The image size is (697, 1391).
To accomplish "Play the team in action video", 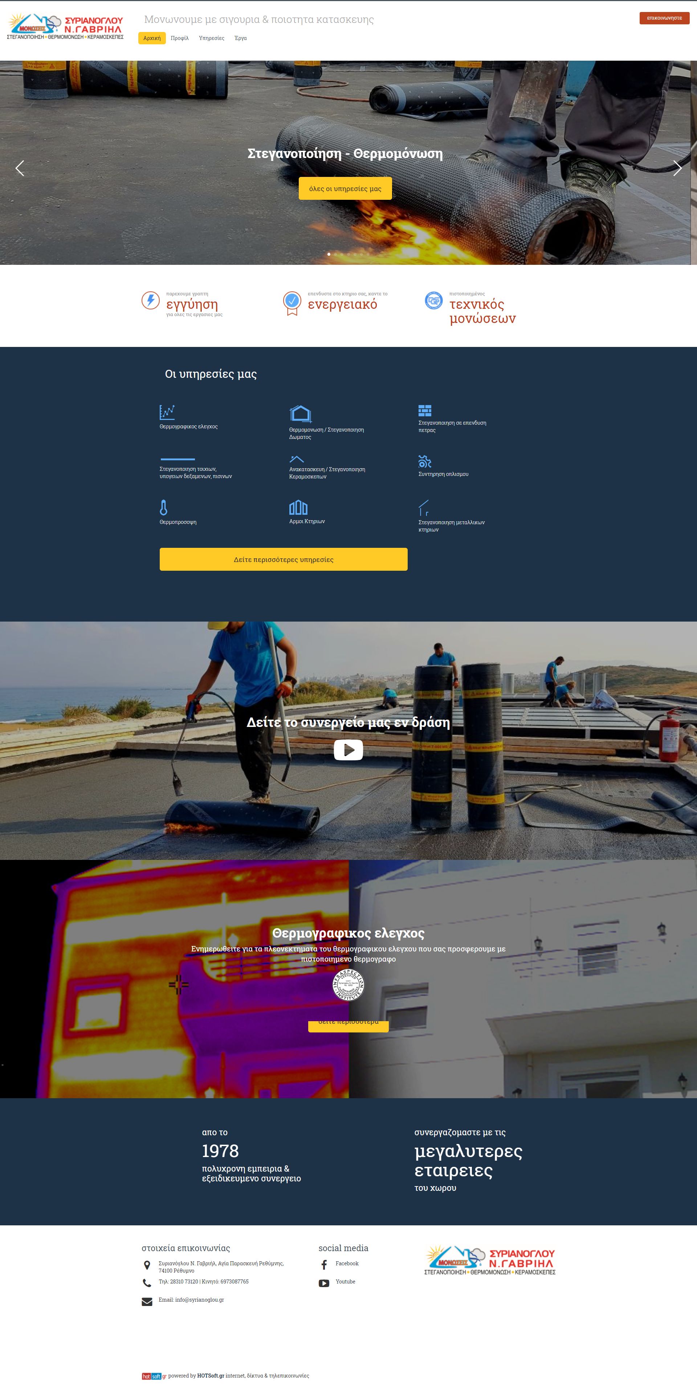I will click(x=348, y=749).
